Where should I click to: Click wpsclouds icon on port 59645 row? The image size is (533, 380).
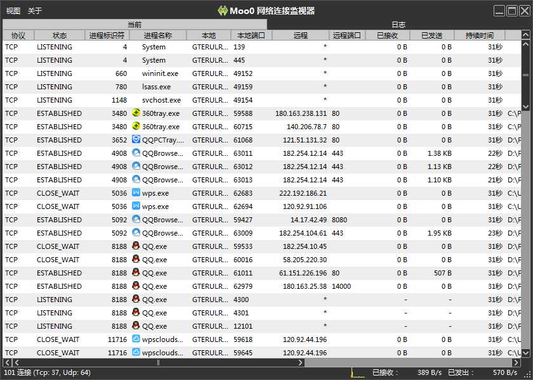[136, 352]
